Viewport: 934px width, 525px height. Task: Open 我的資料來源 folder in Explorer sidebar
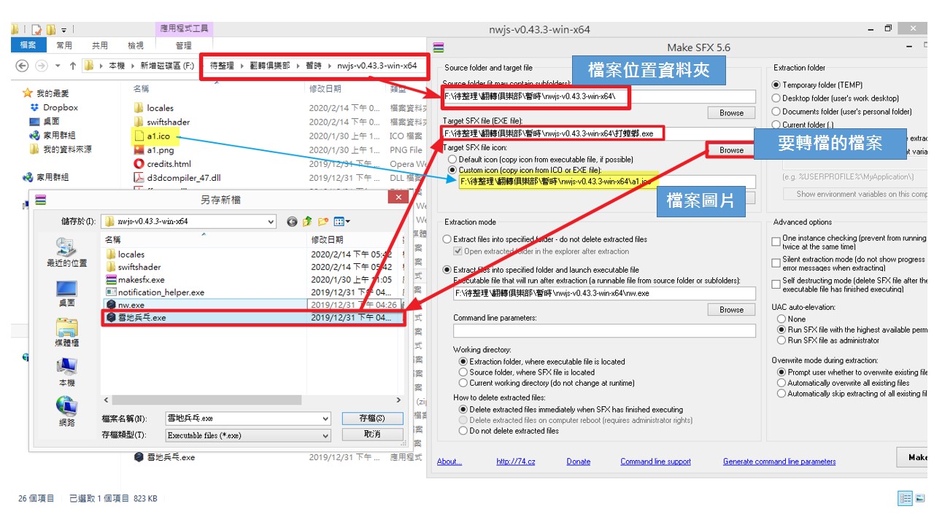click(61, 149)
